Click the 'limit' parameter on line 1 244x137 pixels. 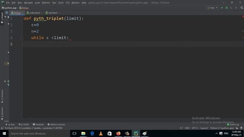click(x=72, y=19)
